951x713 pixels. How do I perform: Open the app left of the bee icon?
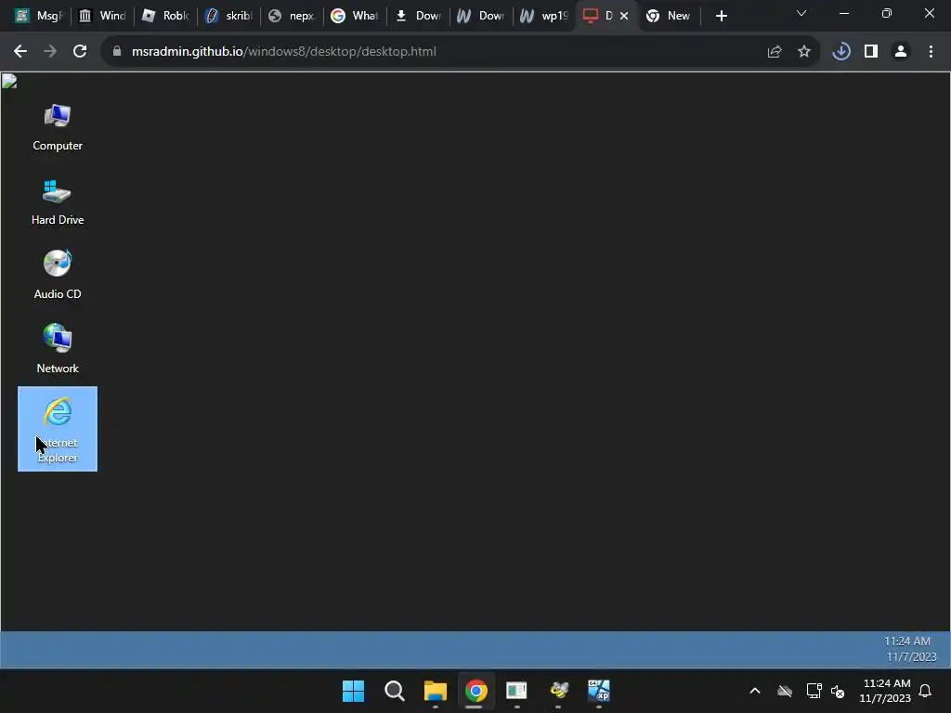pyautogui.click(x=516, y=691)
